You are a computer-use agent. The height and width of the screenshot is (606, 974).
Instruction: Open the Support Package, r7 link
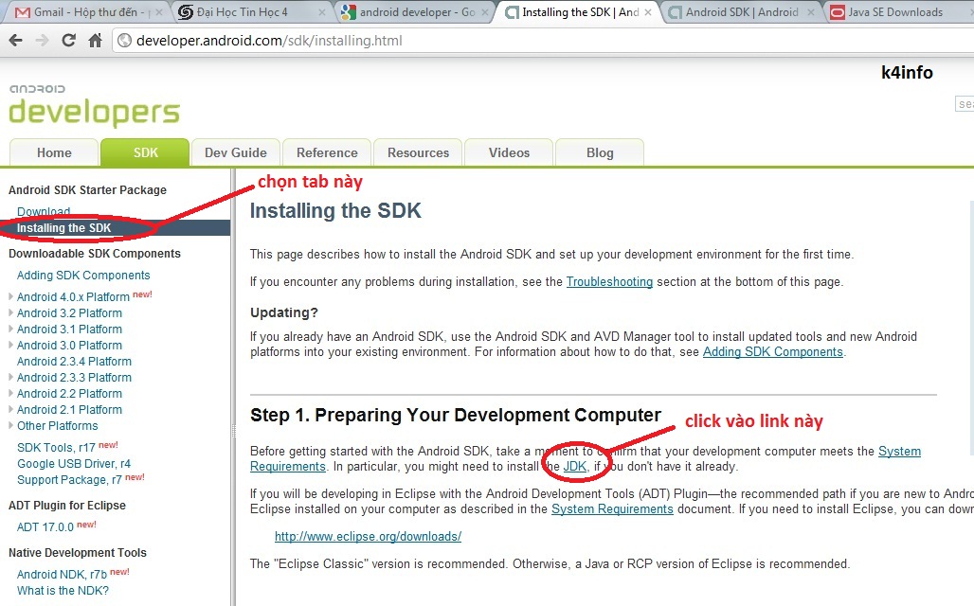click(x=69, y=480)
